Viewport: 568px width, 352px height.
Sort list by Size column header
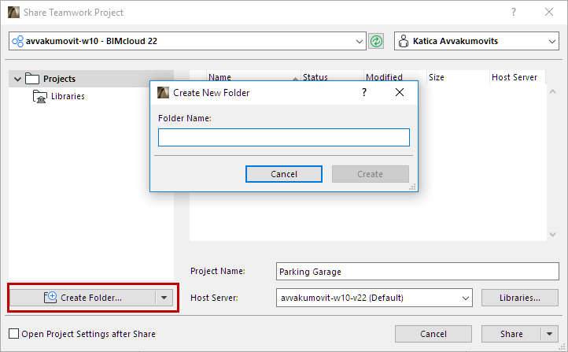coord(458,77)
